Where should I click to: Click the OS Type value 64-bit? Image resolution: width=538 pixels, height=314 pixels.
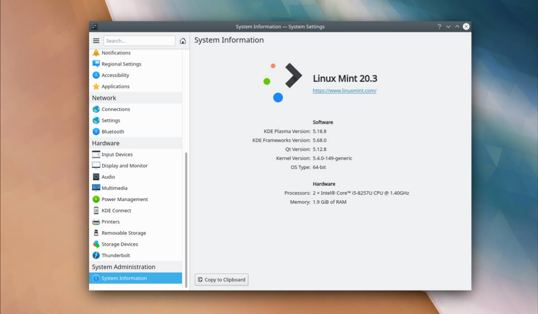coord(319,167)
